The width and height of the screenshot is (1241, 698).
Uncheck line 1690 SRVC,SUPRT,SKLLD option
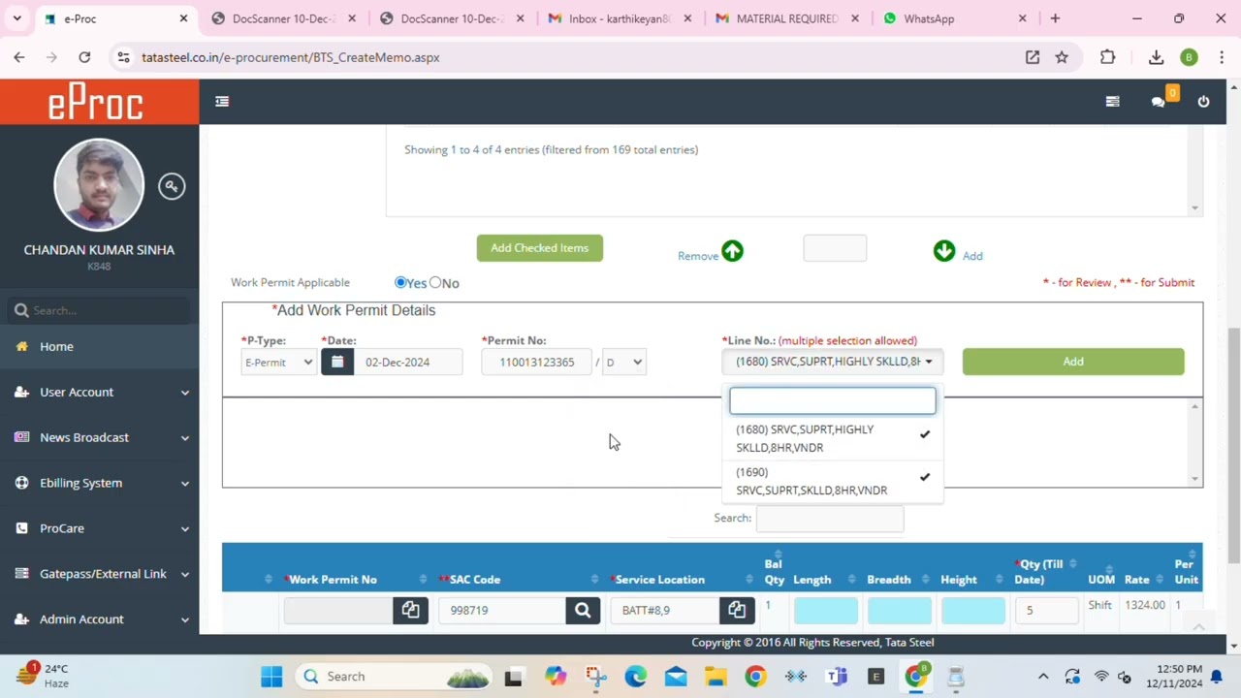pyautogui.click(x=832, y=481)
